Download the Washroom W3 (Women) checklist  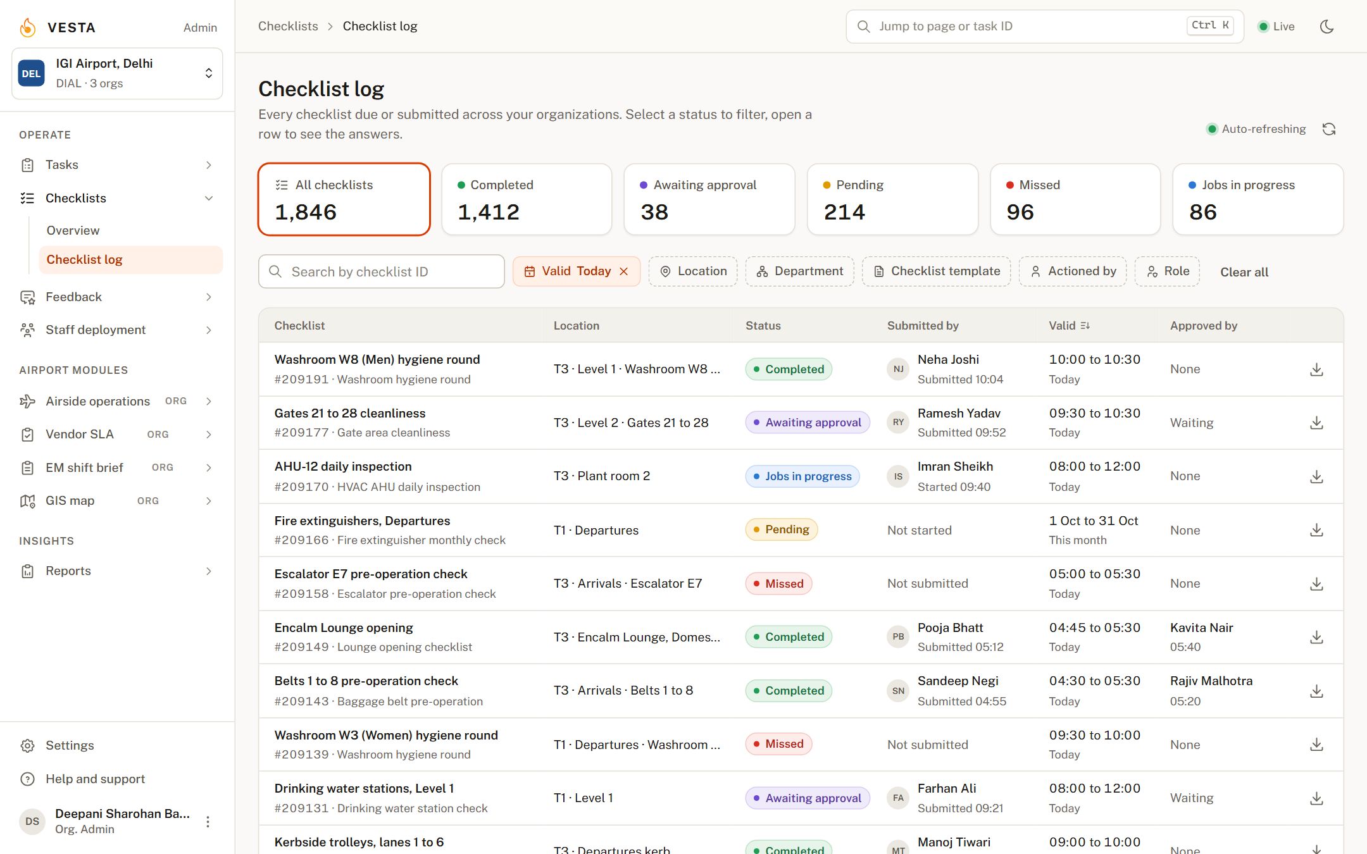point(1316,744)
